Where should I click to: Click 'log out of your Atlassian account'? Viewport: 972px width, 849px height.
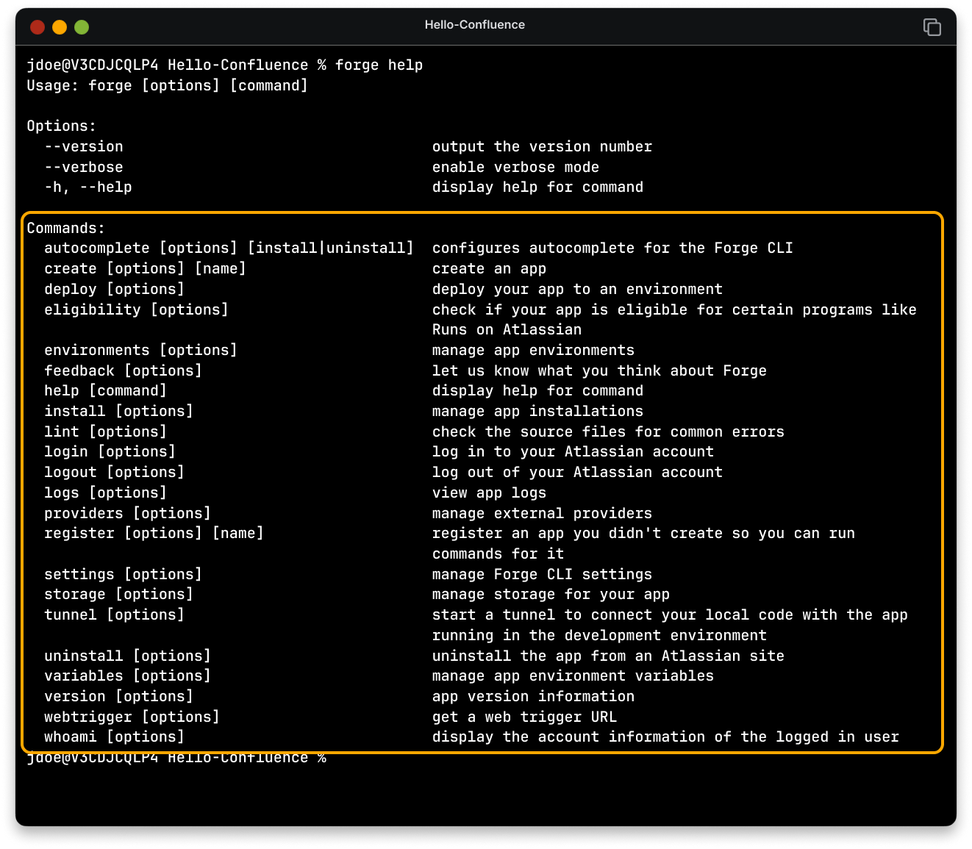pyautogui.click(x=577, y=472)
